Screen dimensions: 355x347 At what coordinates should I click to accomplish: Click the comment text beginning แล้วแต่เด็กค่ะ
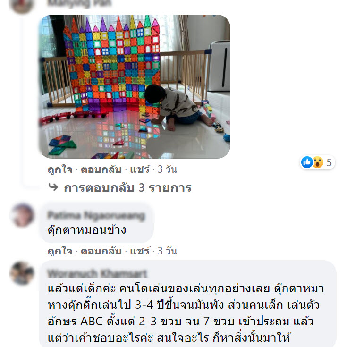coord(186,313)
